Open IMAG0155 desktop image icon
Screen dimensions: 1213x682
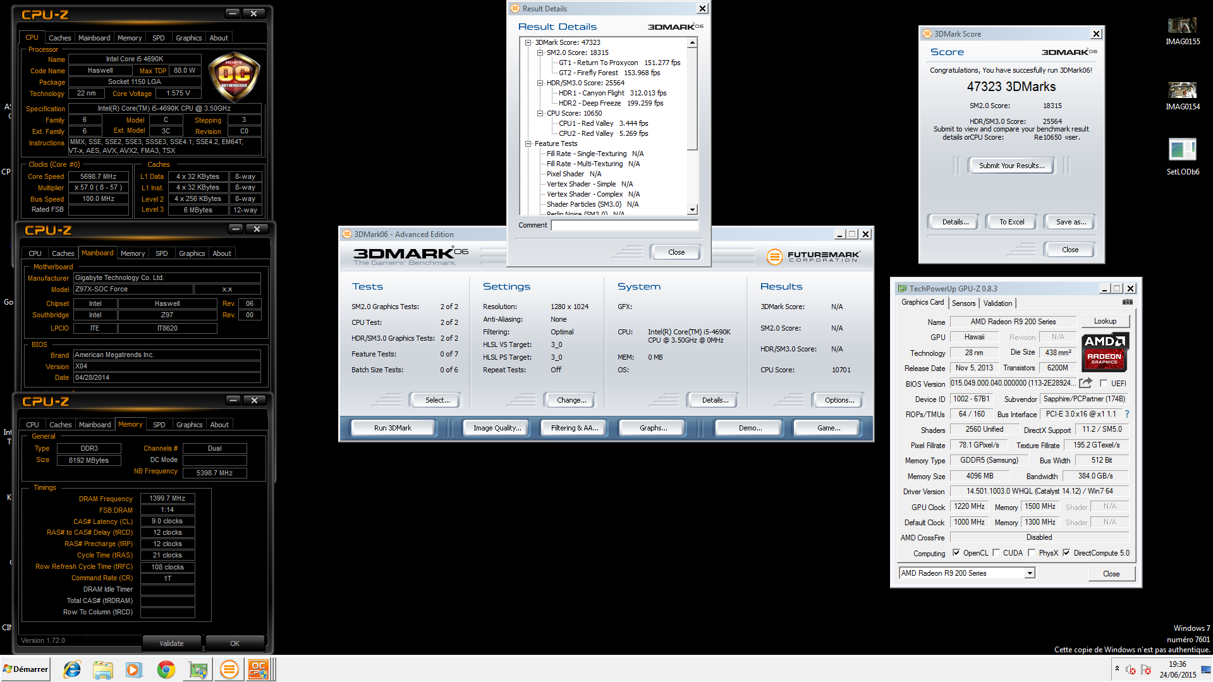click(1182, 31)
